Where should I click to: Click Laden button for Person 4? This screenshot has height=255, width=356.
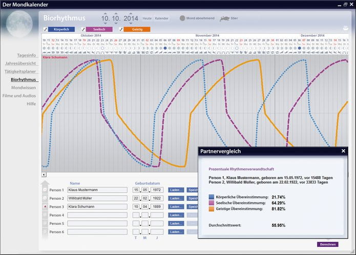point(176,215)
